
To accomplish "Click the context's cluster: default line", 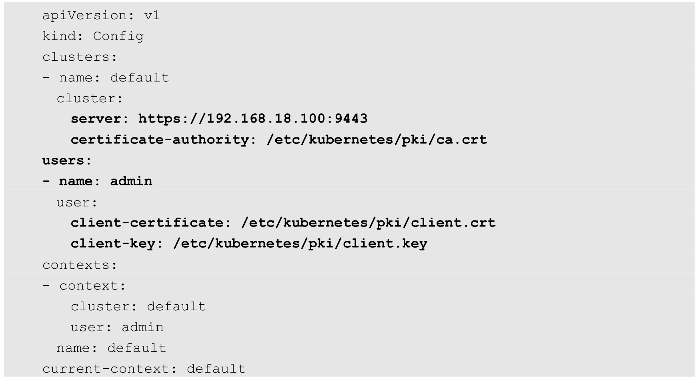I will 138,306.
